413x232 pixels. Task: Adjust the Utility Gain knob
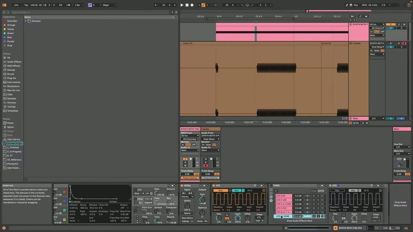tap(202, 200)
